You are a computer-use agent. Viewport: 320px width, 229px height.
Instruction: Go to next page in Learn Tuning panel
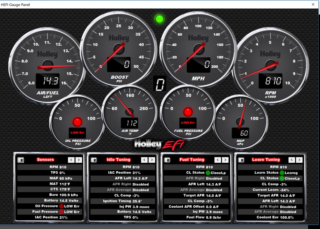coord(299,160)
